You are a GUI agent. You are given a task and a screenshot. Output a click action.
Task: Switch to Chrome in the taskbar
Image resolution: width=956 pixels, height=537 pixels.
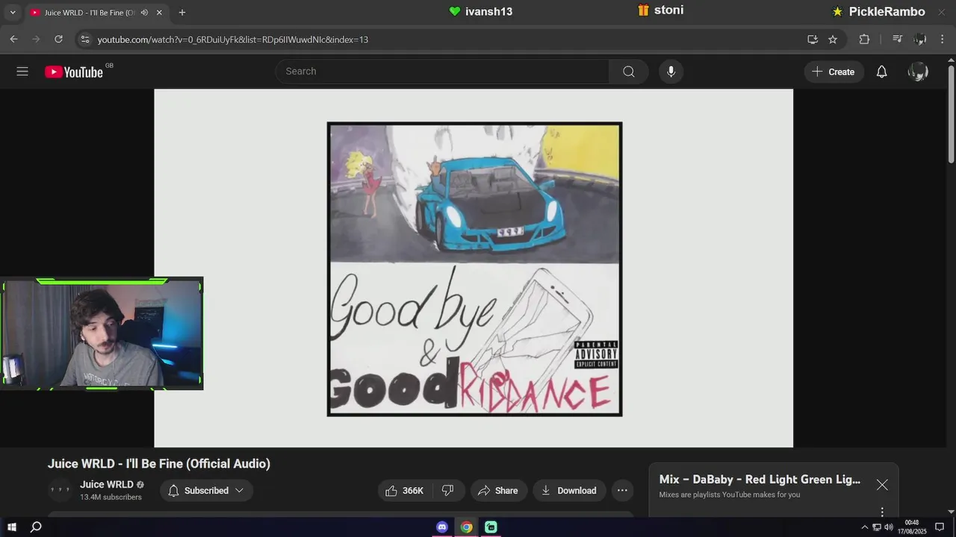(x=466, y=527)
